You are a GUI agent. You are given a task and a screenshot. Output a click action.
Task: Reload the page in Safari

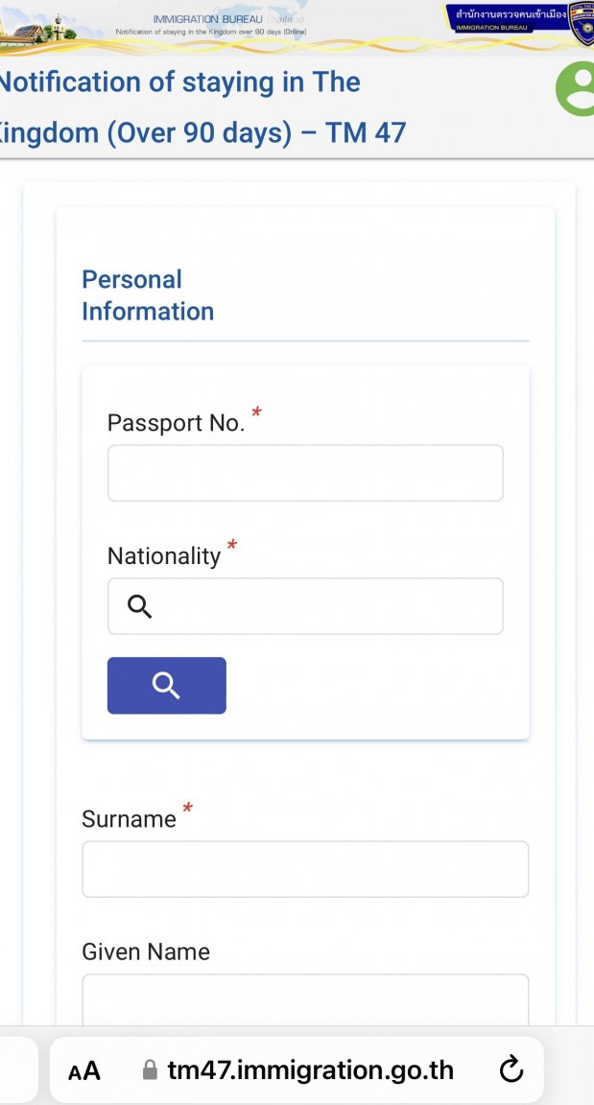coord(512,1070)
